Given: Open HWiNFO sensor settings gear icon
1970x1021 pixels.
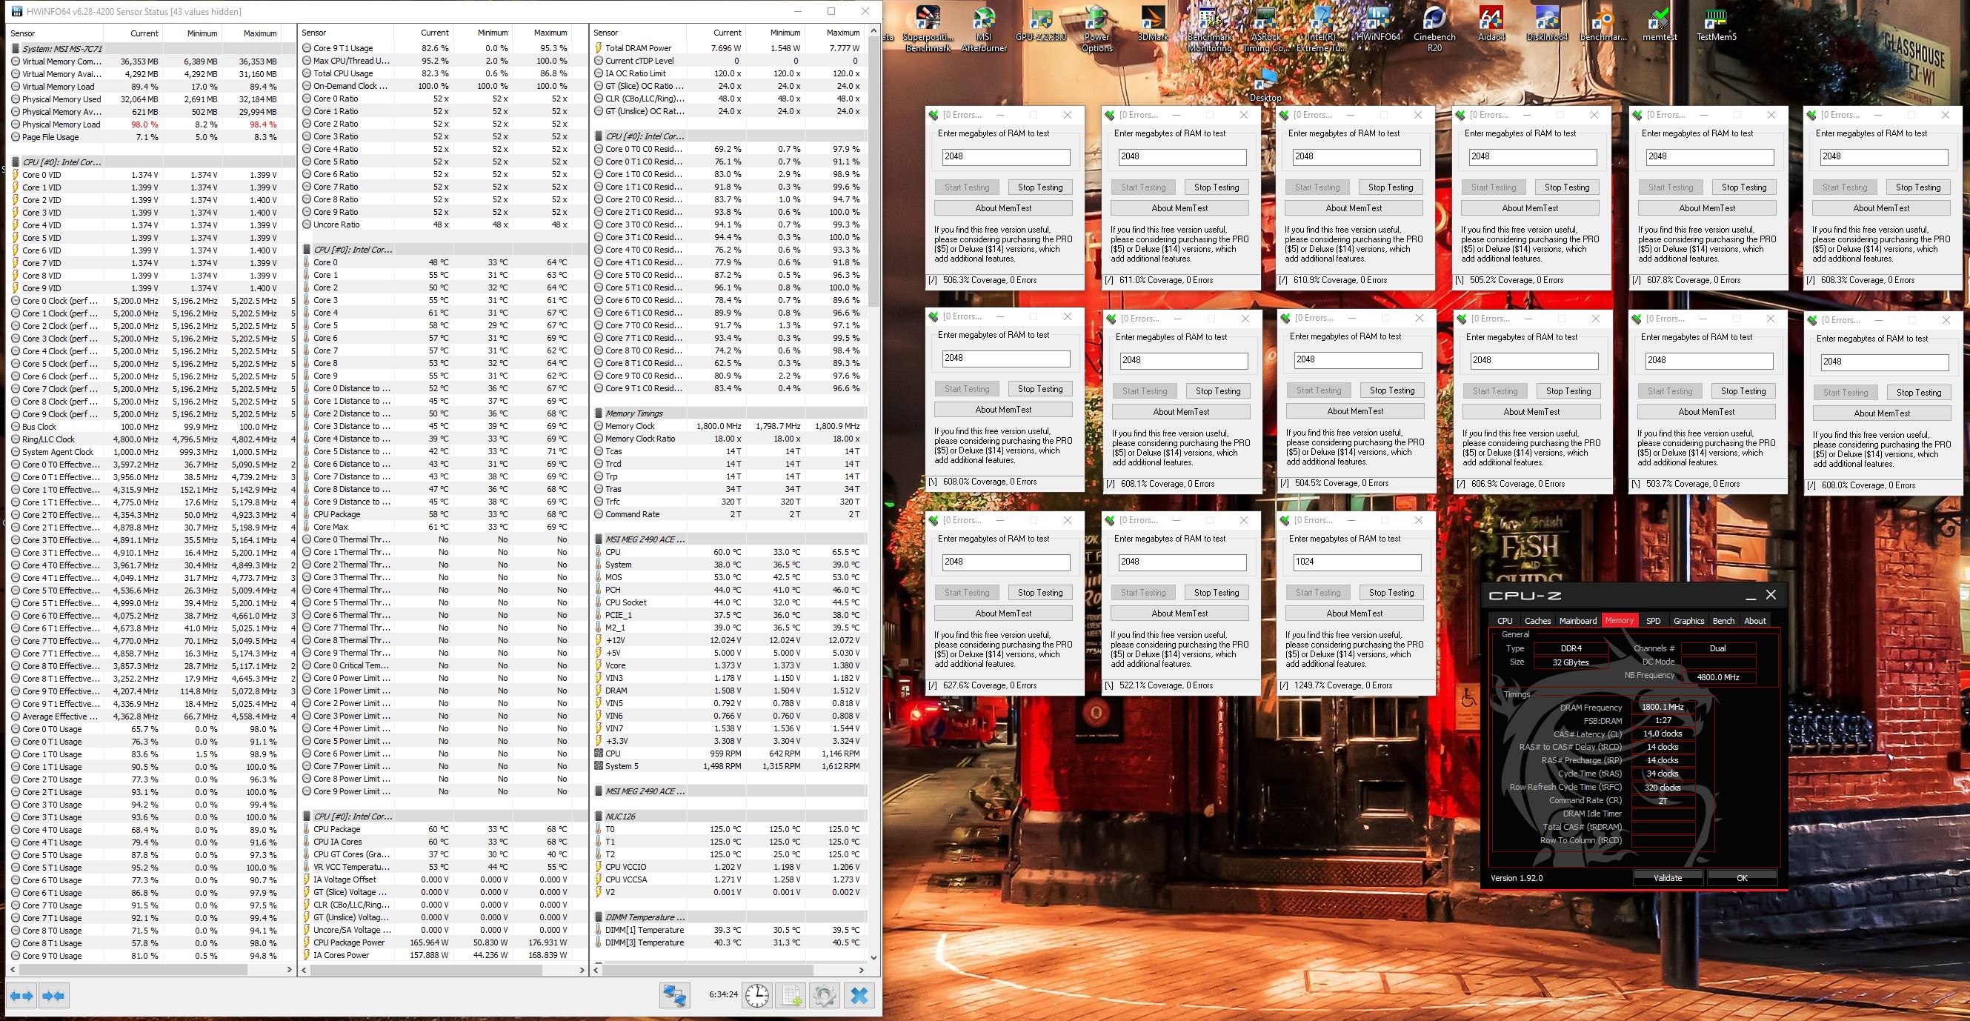Looking at the screenshot, I should [x=825, y=995].
